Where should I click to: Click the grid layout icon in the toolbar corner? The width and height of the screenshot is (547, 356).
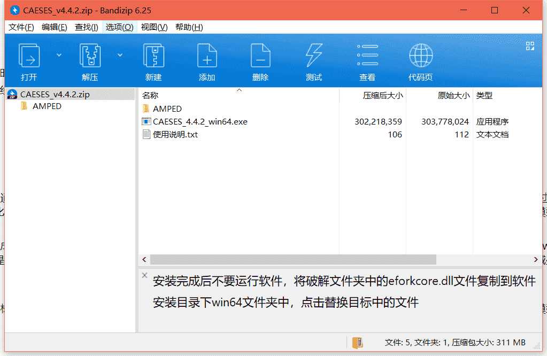[x=530, y=46]
